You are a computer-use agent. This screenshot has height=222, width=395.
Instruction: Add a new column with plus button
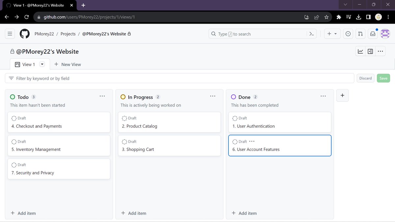coord(342,95)
